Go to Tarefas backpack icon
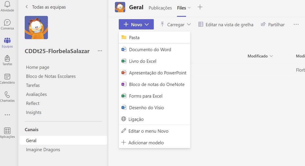Viewport: 305px width, 166px height. click(7, 58)
